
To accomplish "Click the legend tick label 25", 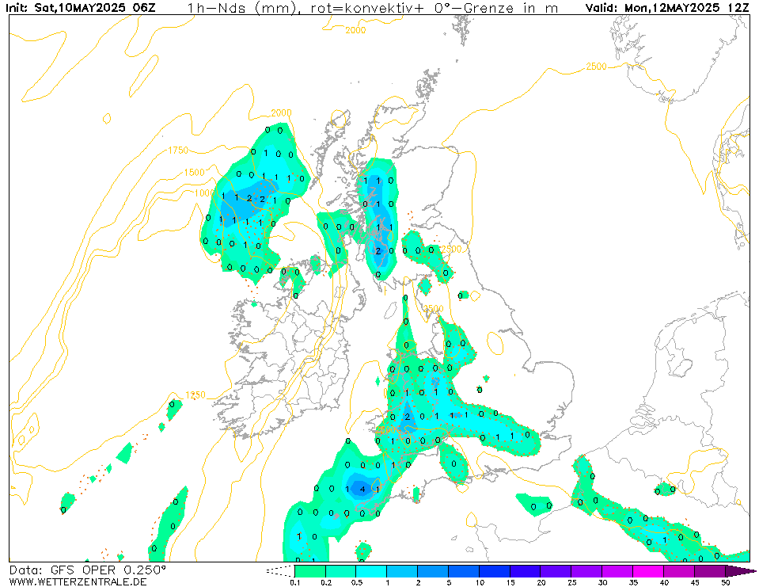I will point(571,582).
